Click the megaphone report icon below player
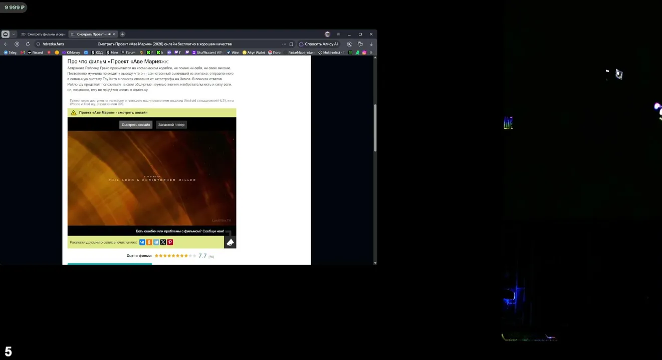This screenshot has width=662, height=360. click(230, 242)
